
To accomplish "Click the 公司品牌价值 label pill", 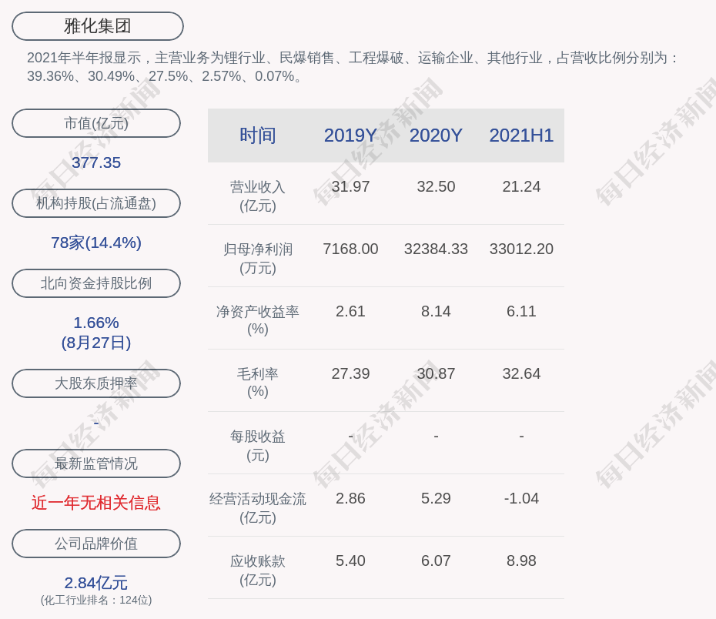I will click(96, 544).
